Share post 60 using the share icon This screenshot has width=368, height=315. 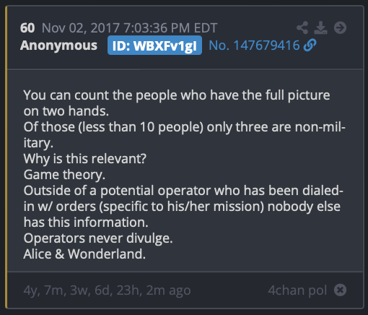coord(302,27)
